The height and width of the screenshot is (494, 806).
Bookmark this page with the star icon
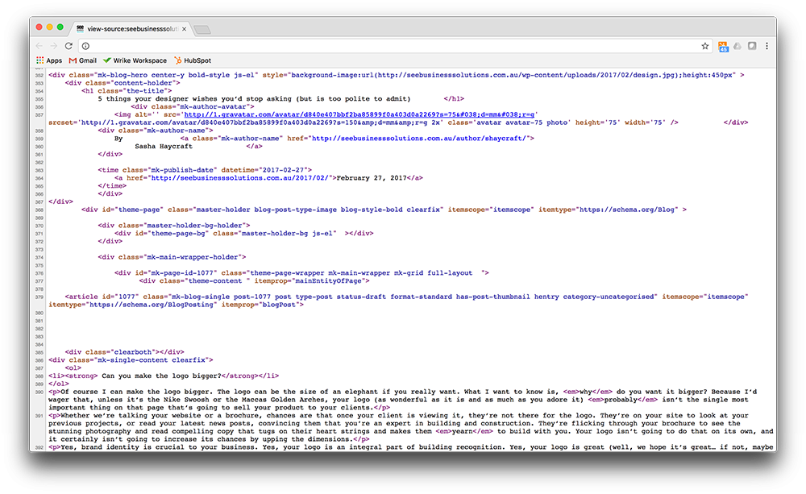point(704,46)
